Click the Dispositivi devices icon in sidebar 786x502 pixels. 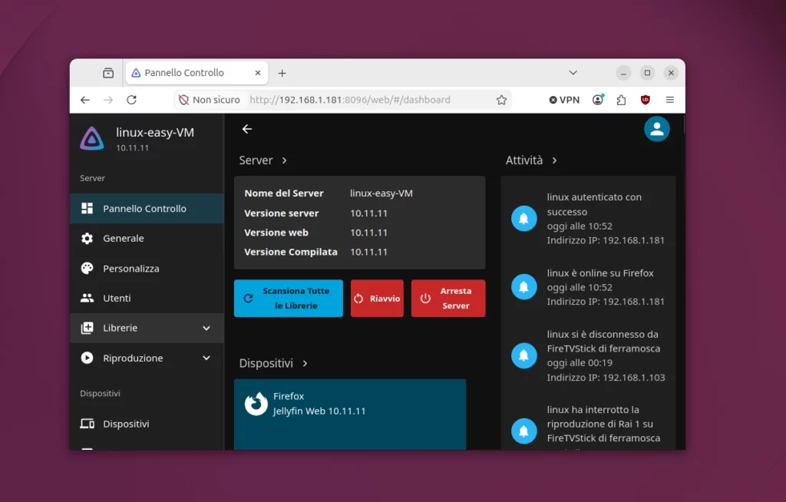click(x=88, y=424)
